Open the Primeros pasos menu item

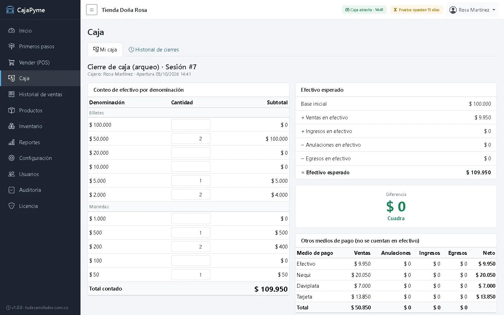40,46
